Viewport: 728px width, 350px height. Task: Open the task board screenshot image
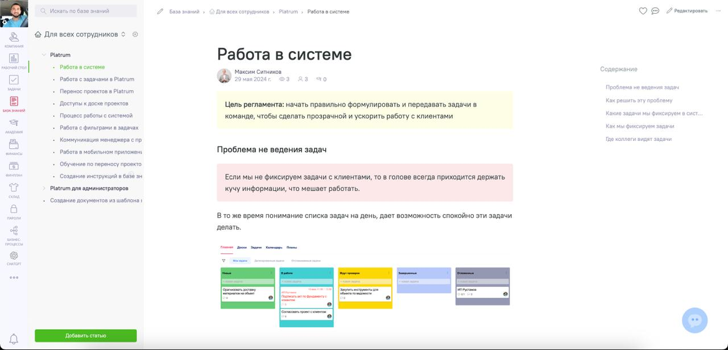[x=365, y=285]
